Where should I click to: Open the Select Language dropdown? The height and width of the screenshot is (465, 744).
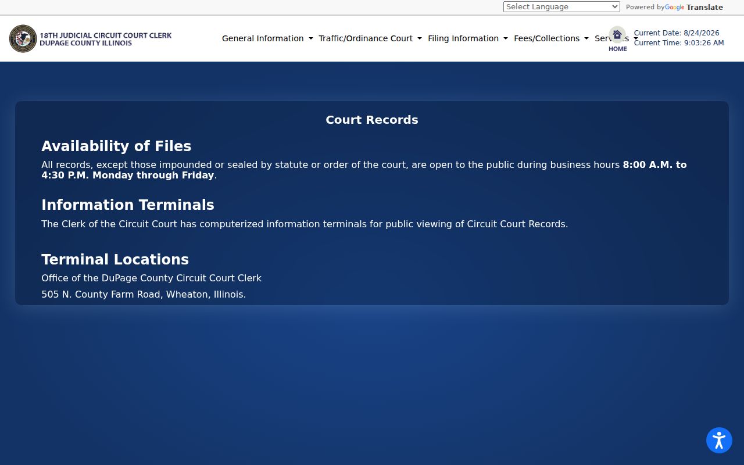click(561, 7)
